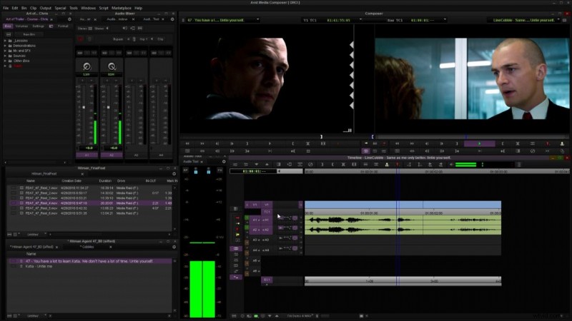Select red Lift/Overwrite segment smart tool
This screenshot has height=321, width=572.
[237, 218]
